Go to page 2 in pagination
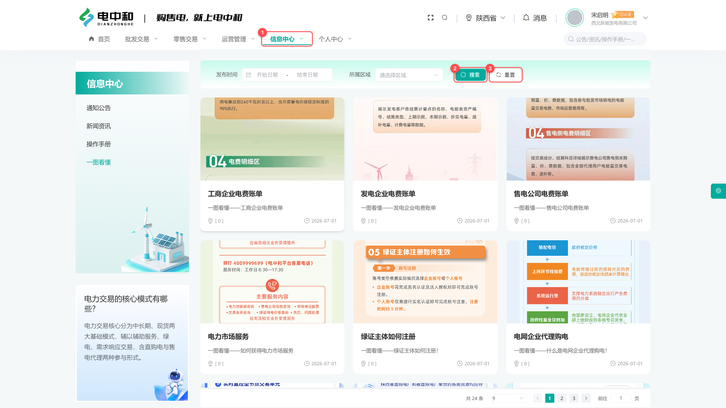Screen dimensions: 726x408 click(562, 398)
